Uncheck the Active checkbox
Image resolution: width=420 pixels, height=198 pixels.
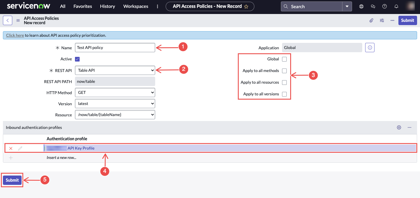click(77, 59)
